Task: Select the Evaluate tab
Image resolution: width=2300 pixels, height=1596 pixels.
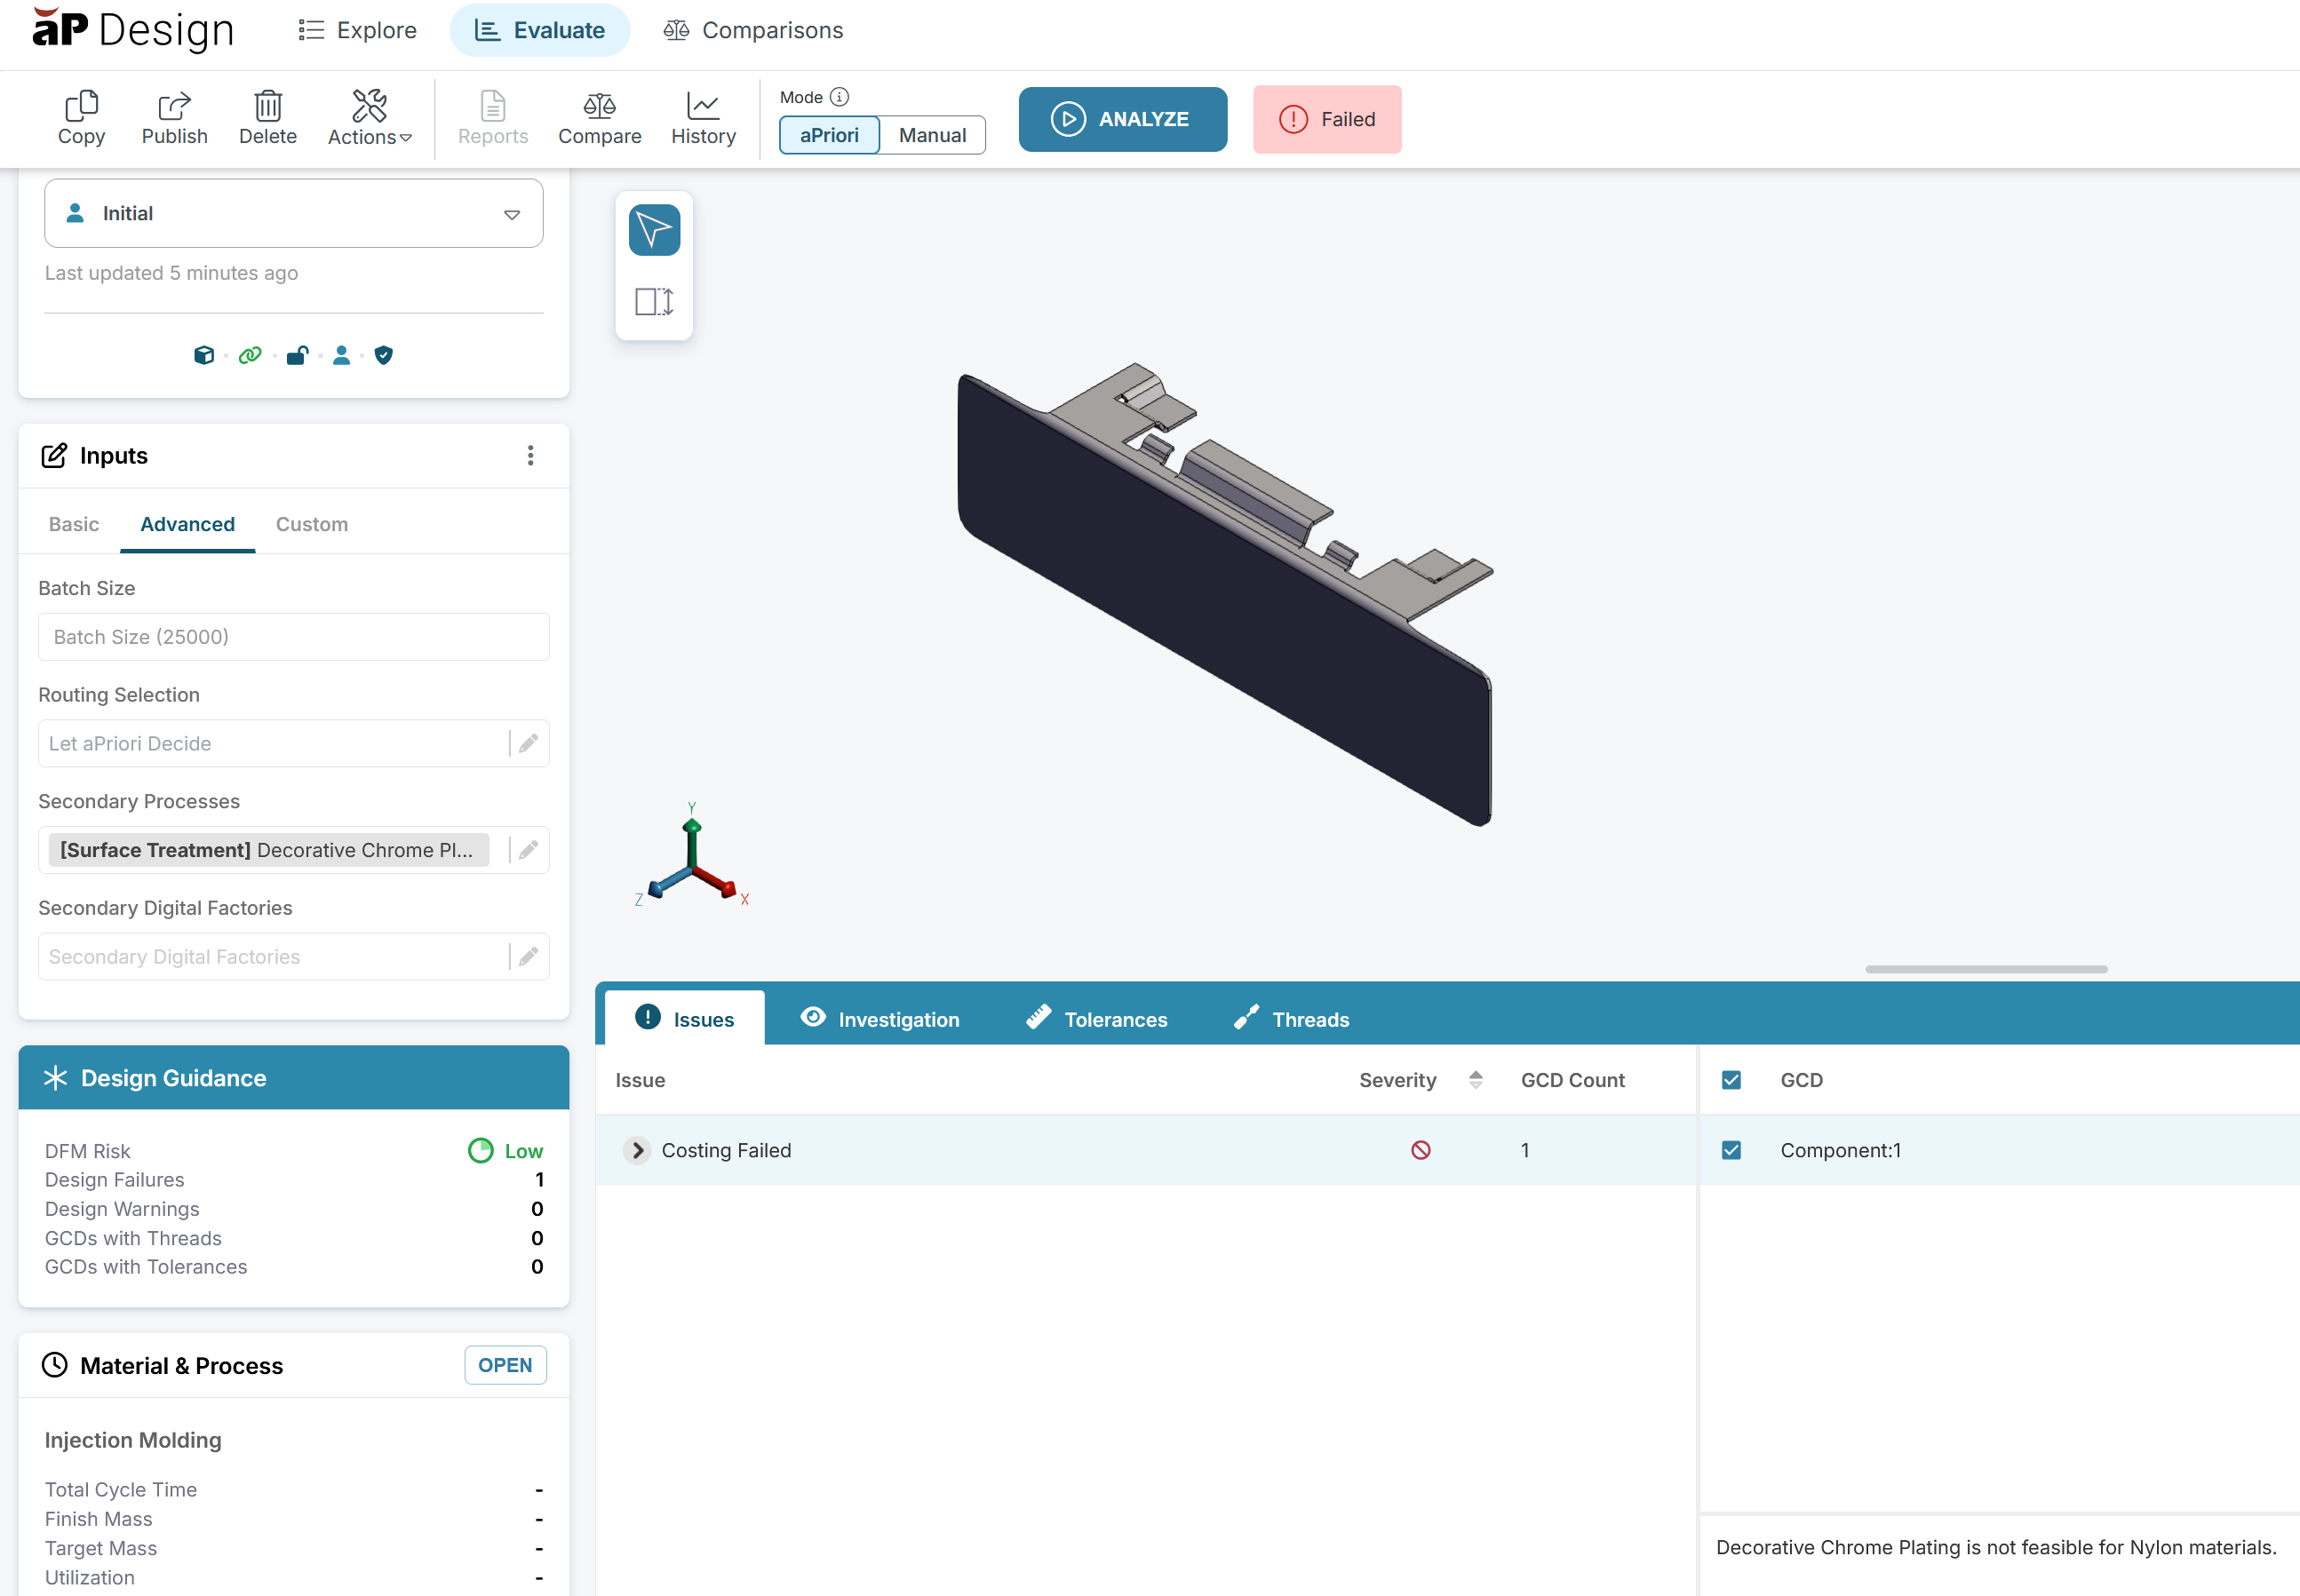Action: click(x=540, y=30)
